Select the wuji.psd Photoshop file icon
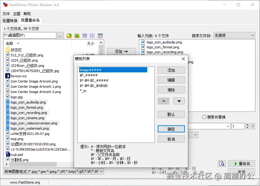The height and width of the screenshot is (186, 260). coord(8,155)
